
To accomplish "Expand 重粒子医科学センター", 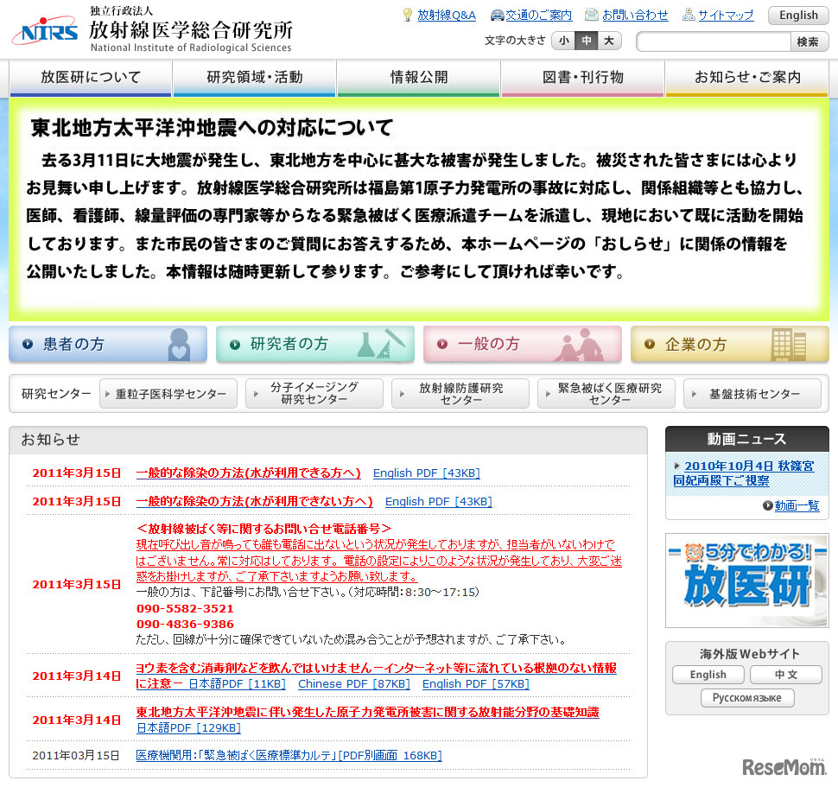I will 168,394.
